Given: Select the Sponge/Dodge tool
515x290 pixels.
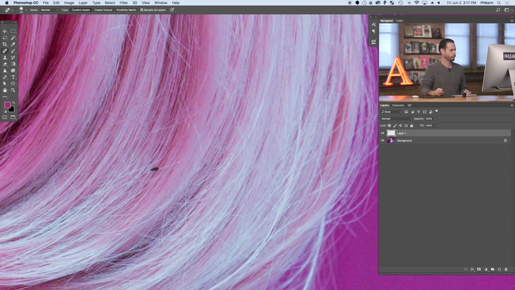Looking at the screenshot, I should click(x=13, y=70).
